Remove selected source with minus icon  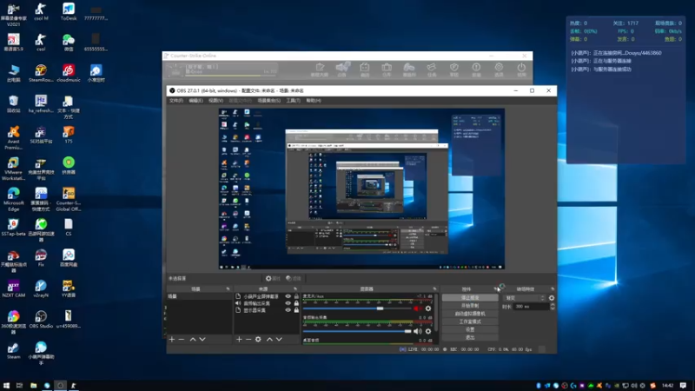point(248,339)
